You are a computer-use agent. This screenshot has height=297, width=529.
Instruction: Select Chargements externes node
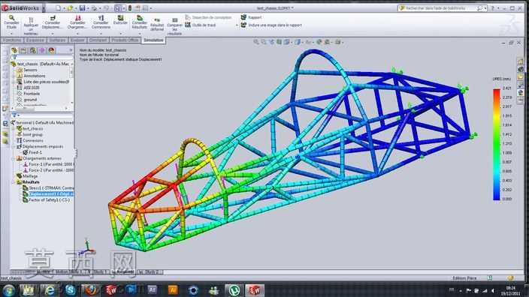[39, 158]
